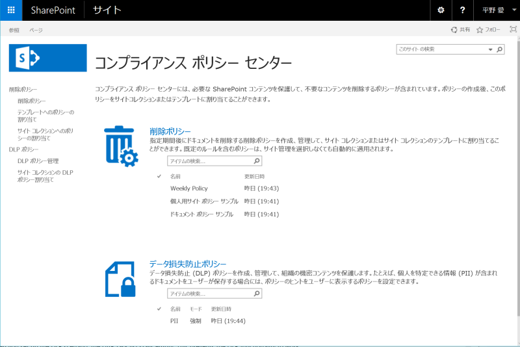Image resolution: width=520 pixels, height=347 pixels.
Task: Click the SharePoint site logo
Action: click(x=47, y=58)
